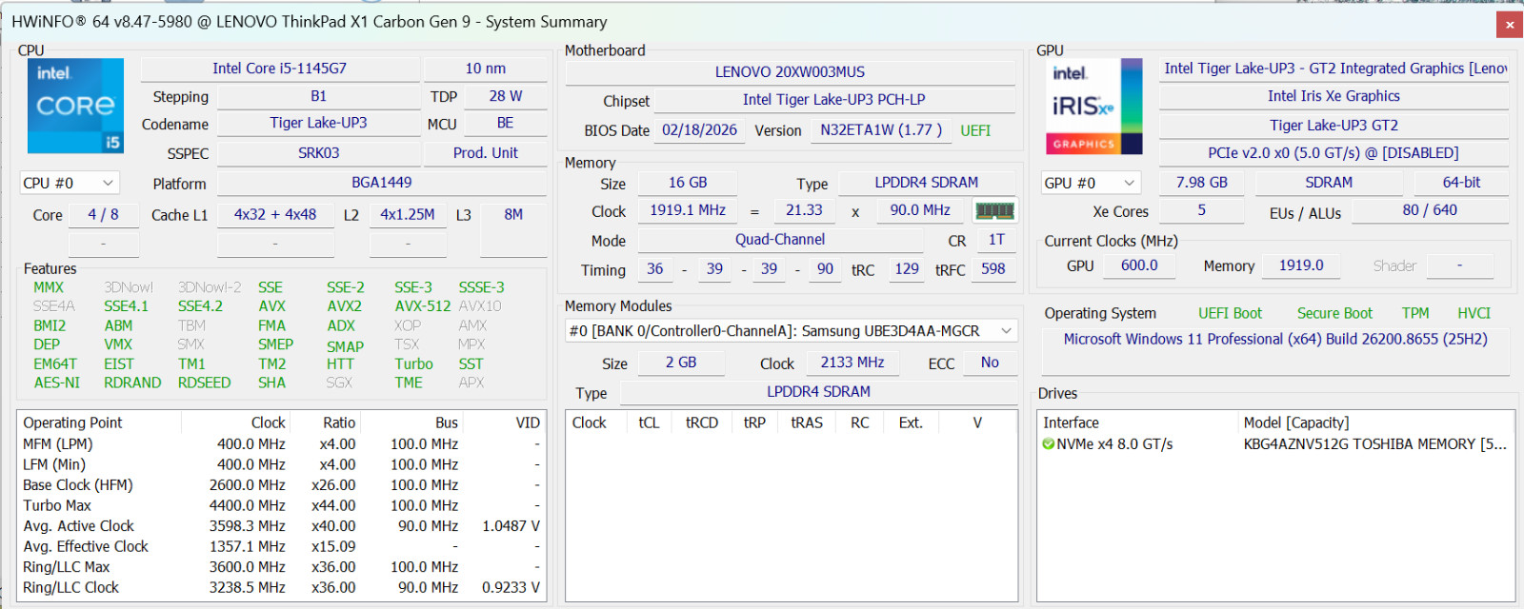Click the tRCD column header
This screenshot has width=1524, height=609.
pos(702,423)
